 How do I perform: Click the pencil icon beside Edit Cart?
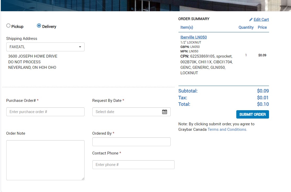tap(251, 20)
